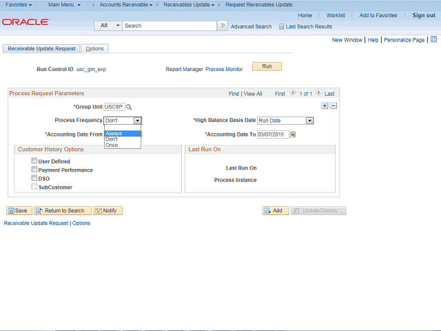Show next row arrow icon
Screen dimensions: 441x331
[318, 92]
